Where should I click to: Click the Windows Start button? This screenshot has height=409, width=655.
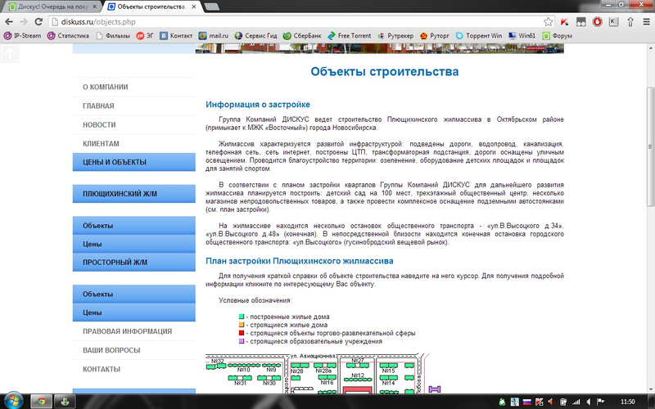coord(10,401)
